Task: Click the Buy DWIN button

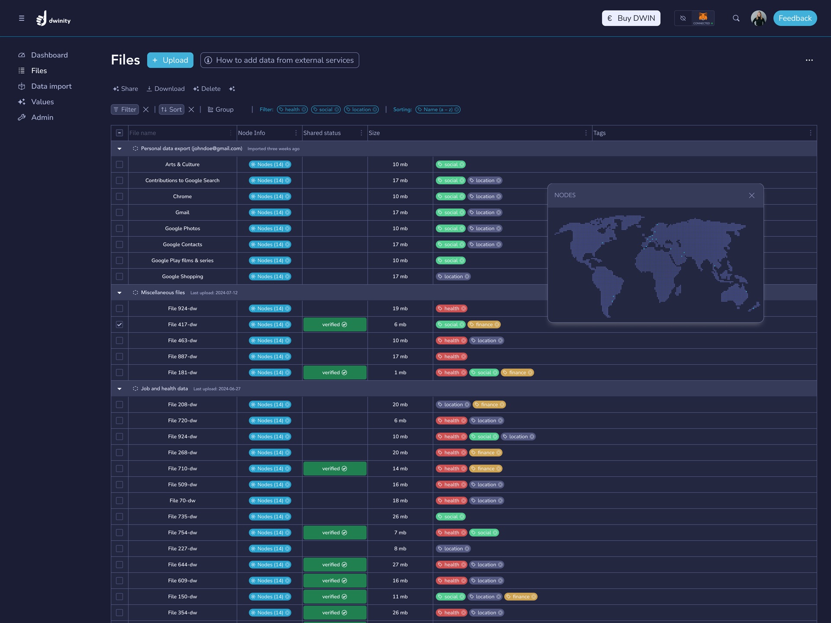Action: click(631, 18)
